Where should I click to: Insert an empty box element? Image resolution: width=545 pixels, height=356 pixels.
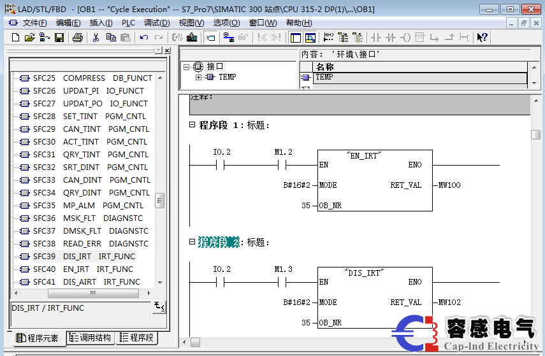click(x=420, y=38)
